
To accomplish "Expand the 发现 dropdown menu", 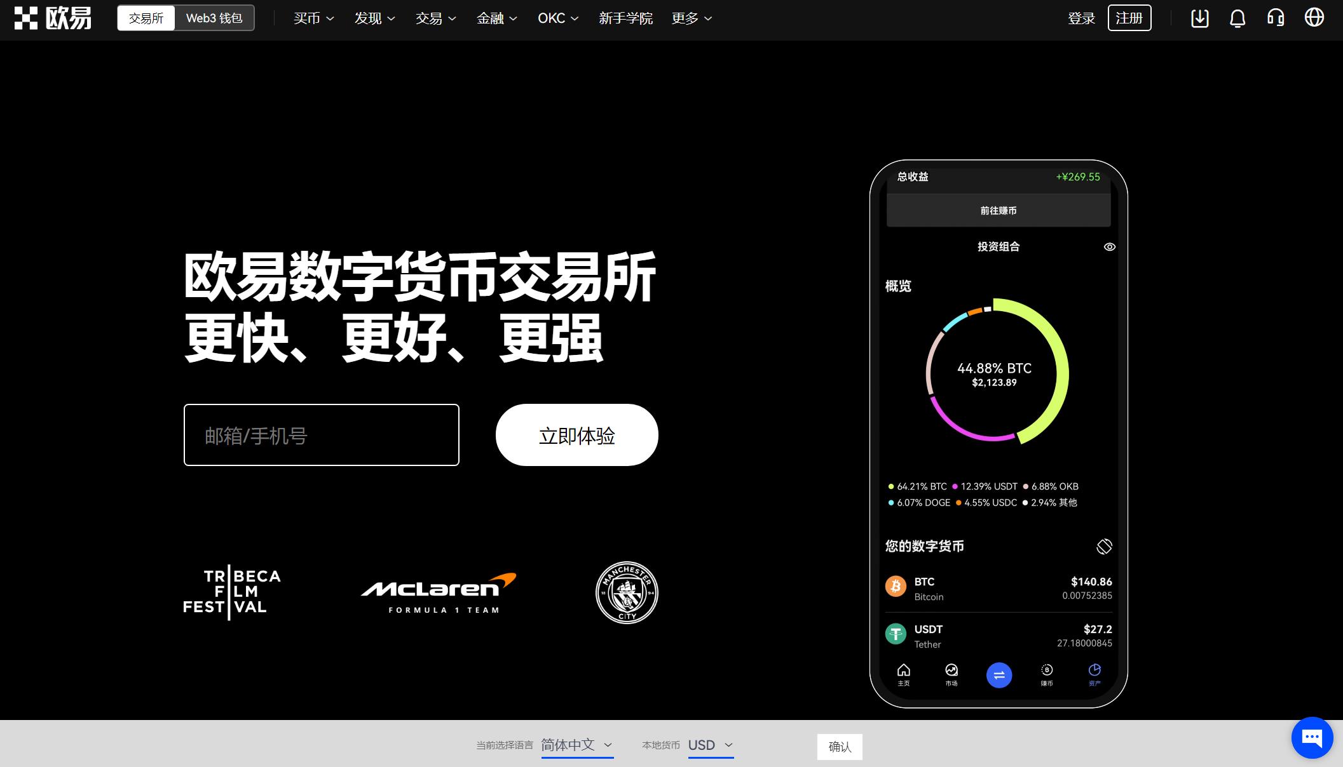I will click(x=372, y=18).
